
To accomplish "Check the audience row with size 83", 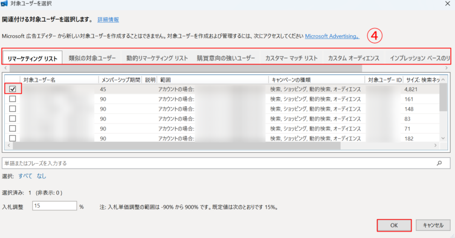I will coord(12,118).
